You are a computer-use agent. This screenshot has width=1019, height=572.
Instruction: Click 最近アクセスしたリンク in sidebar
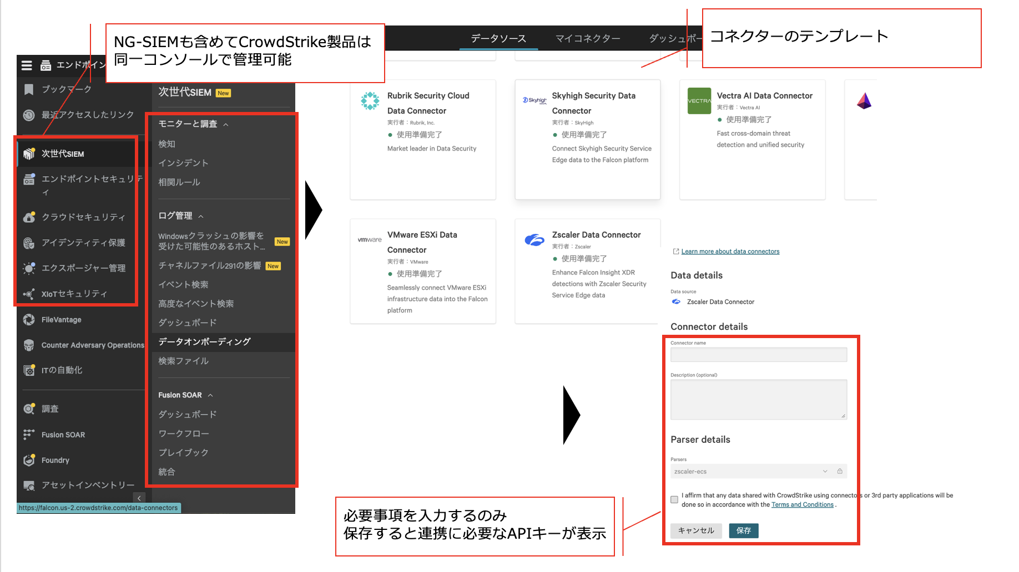88,115
